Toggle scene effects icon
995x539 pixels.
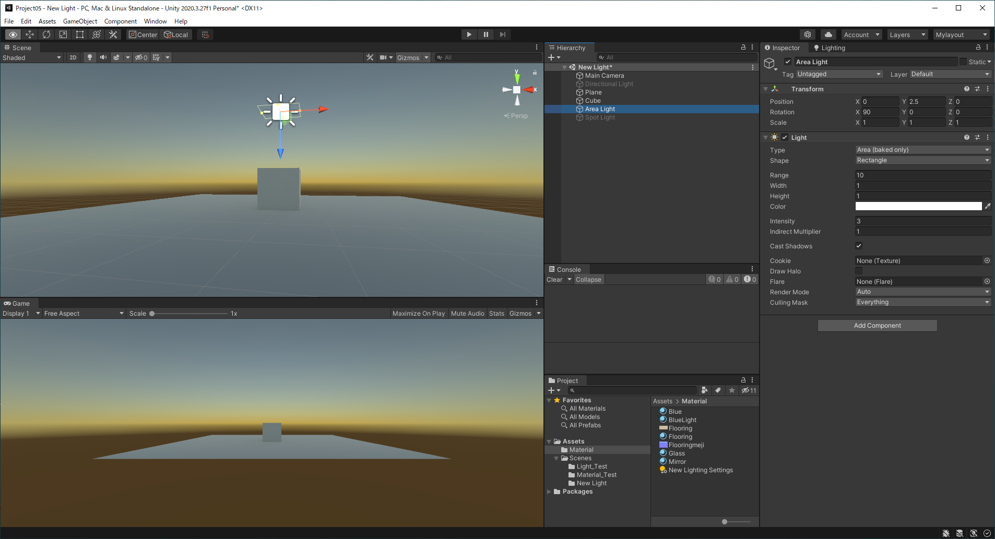(x=117, y=57)
